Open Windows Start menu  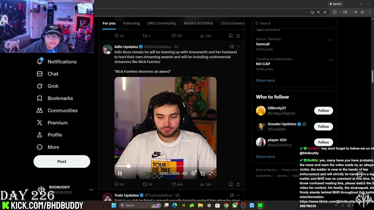(114, 205)
